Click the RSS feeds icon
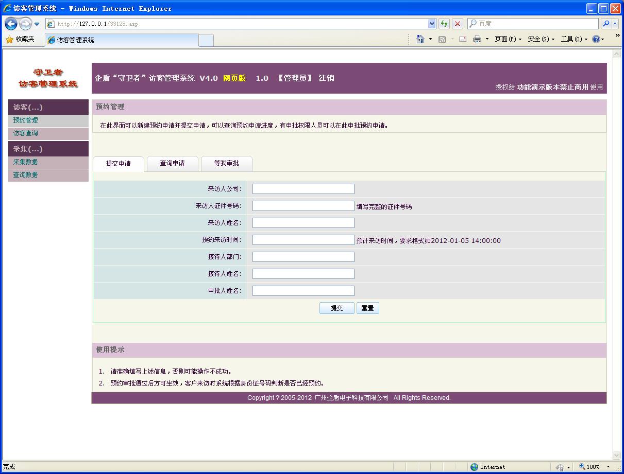 442,40
